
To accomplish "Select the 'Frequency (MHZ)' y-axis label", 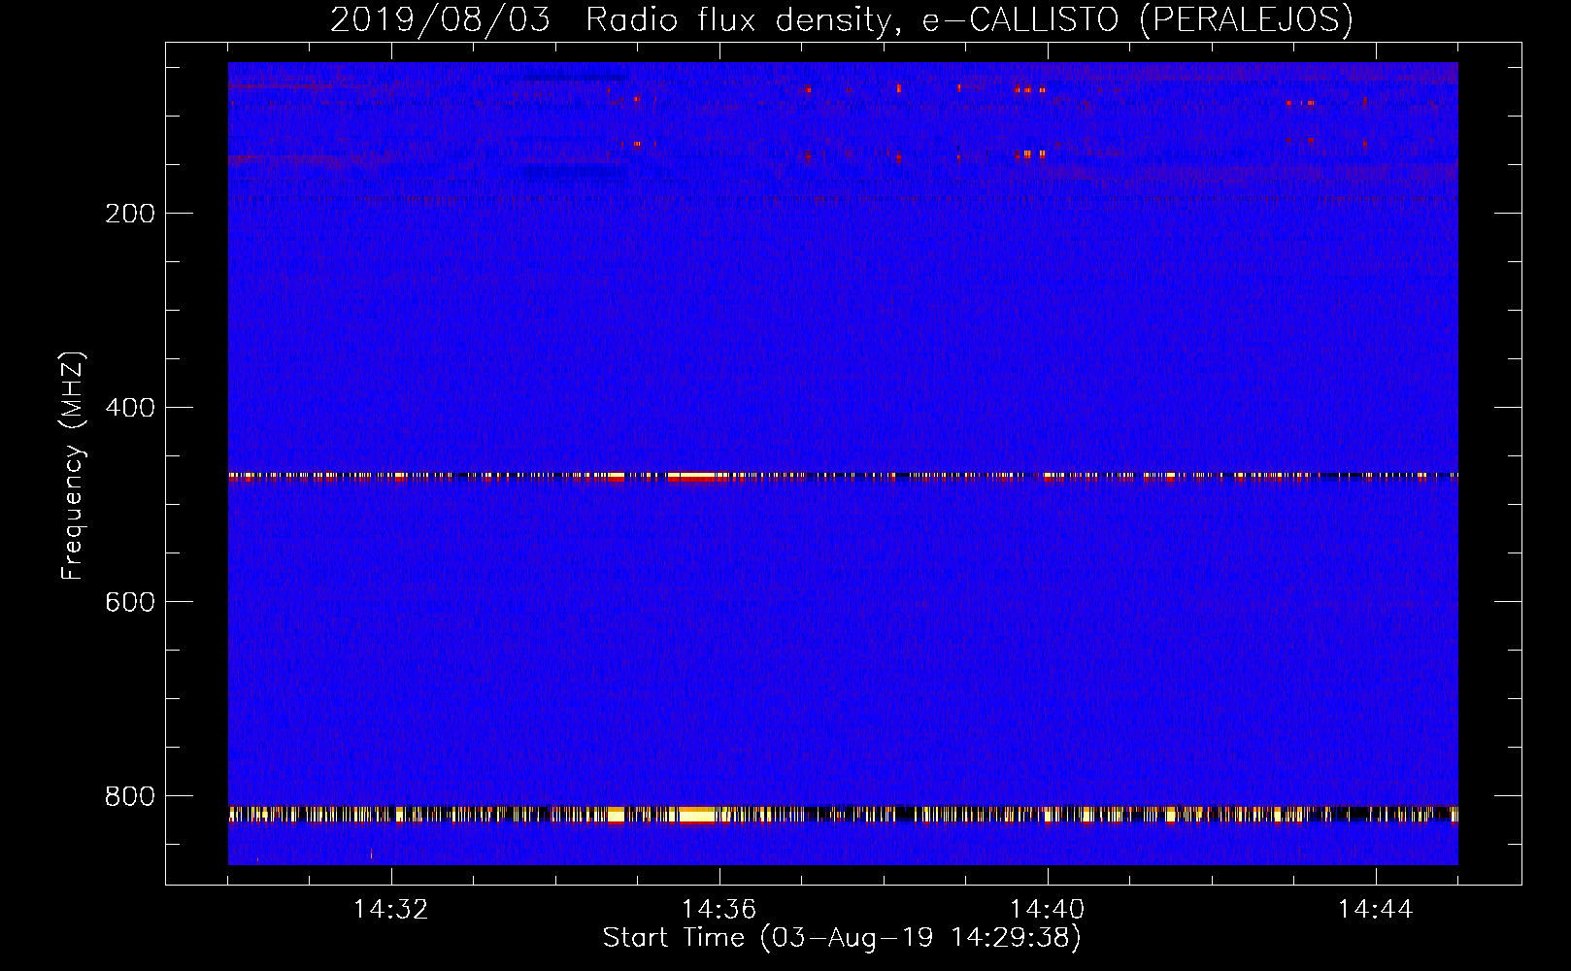I will (x=73, y=466).
